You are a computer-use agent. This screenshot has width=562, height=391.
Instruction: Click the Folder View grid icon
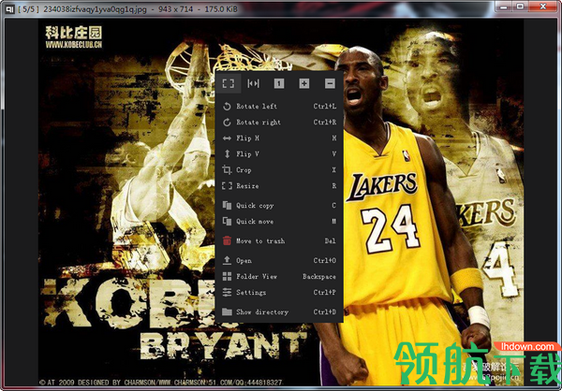coord(227,277)
